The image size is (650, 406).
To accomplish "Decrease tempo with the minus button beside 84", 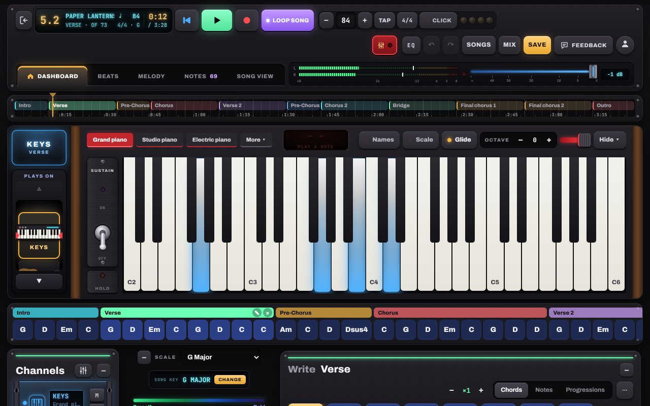I will [x=326, y=20].
